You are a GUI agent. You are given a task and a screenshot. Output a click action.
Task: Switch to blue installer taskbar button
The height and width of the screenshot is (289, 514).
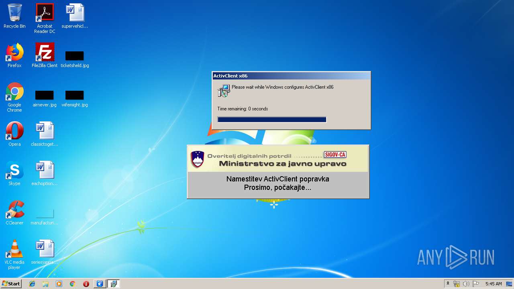click(x=100, y=284)
